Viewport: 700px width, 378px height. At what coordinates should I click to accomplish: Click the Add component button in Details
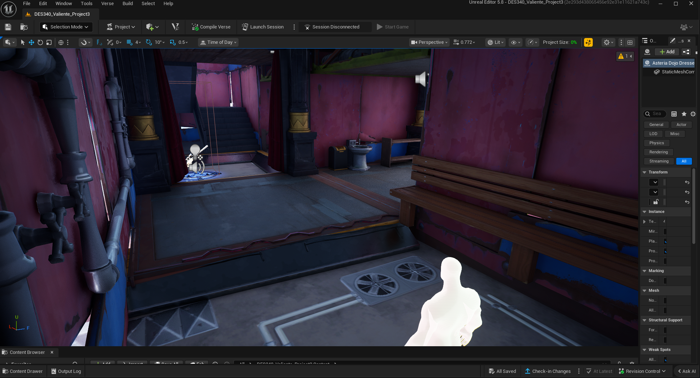(x=667, y=52)
